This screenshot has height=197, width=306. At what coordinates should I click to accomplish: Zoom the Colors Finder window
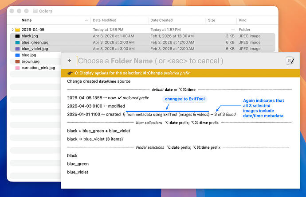(26, 11)
